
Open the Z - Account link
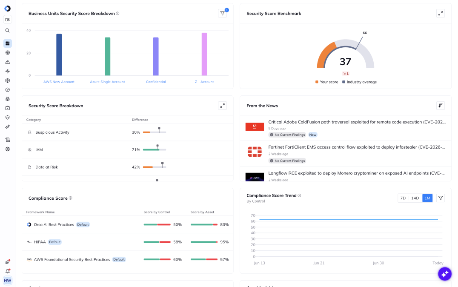point(204,82)
